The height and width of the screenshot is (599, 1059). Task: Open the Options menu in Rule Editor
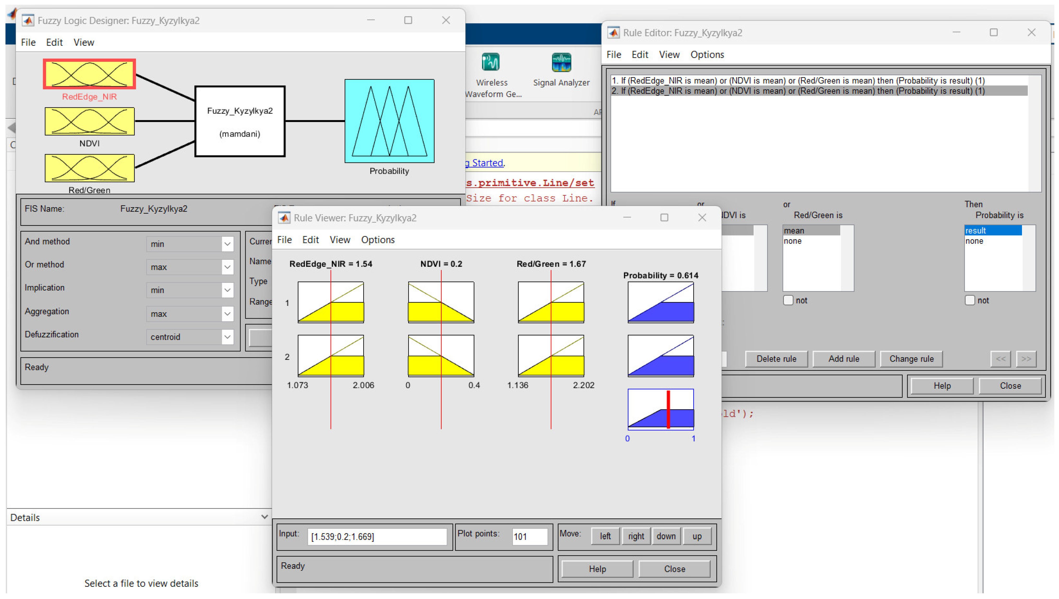pos(707,55)
